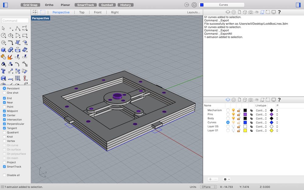Uncheck the Midpoint object snap
Screen dimensions: 304x190
pyautogui.click(x=4, y=111)
